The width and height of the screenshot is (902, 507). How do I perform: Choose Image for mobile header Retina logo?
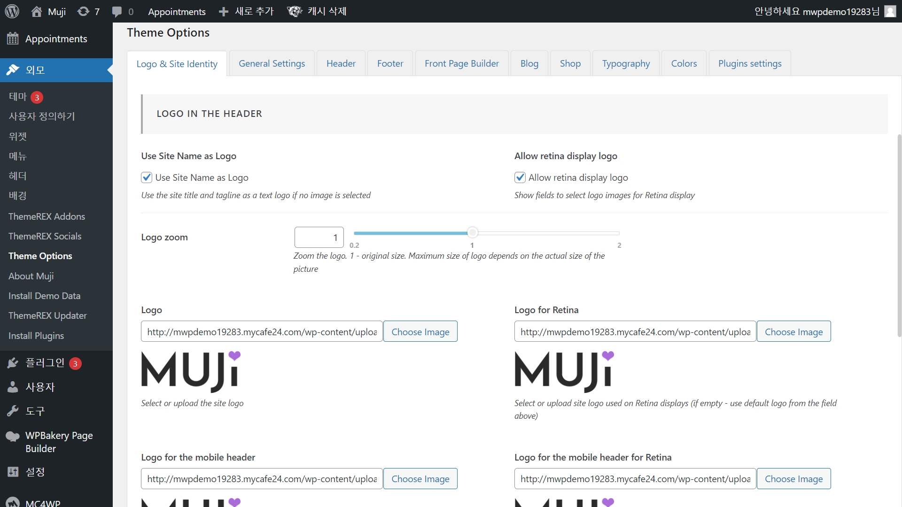[793, 478]
